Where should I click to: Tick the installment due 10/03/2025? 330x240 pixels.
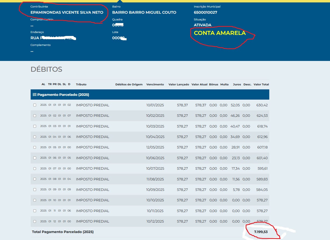click(x=35, y=126)
